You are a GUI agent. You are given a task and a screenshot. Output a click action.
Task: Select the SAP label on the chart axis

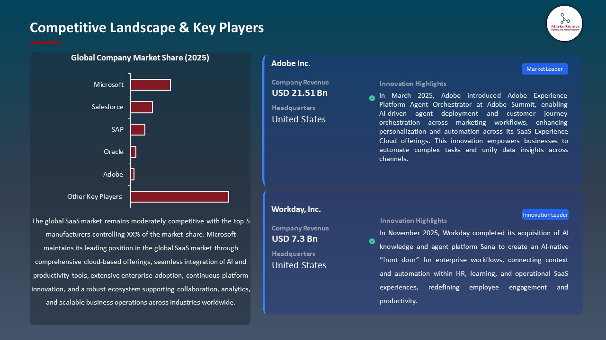[117, 129]
